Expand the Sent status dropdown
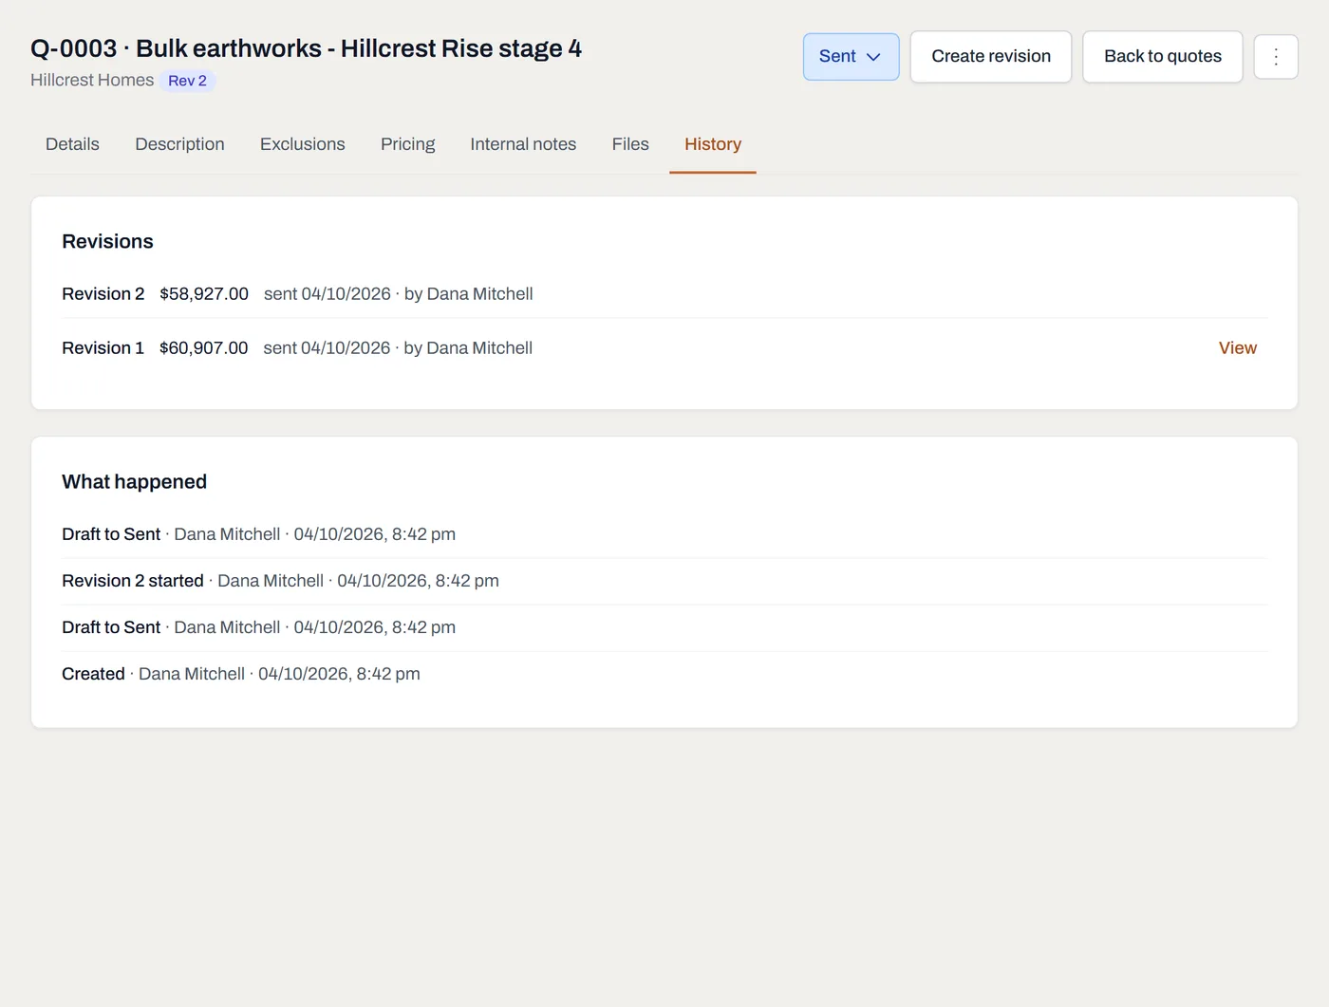1329x1007 pixels. (851, 56)
